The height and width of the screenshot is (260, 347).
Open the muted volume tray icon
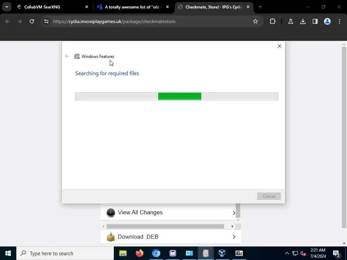tap(303, 253)
